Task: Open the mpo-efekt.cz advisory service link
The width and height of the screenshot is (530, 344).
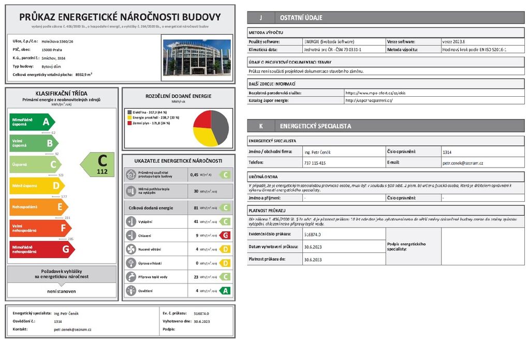Action: click(x=375, y=93)
